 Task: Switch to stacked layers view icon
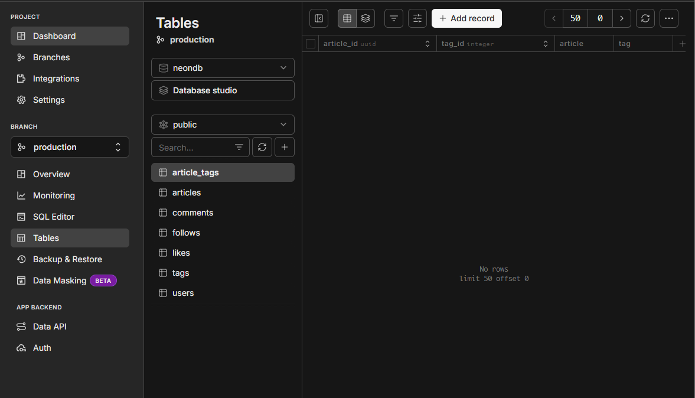[x=366, y=18]
